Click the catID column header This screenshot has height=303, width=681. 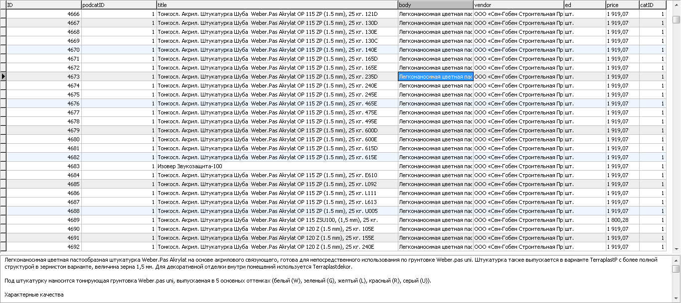(653, 5)
